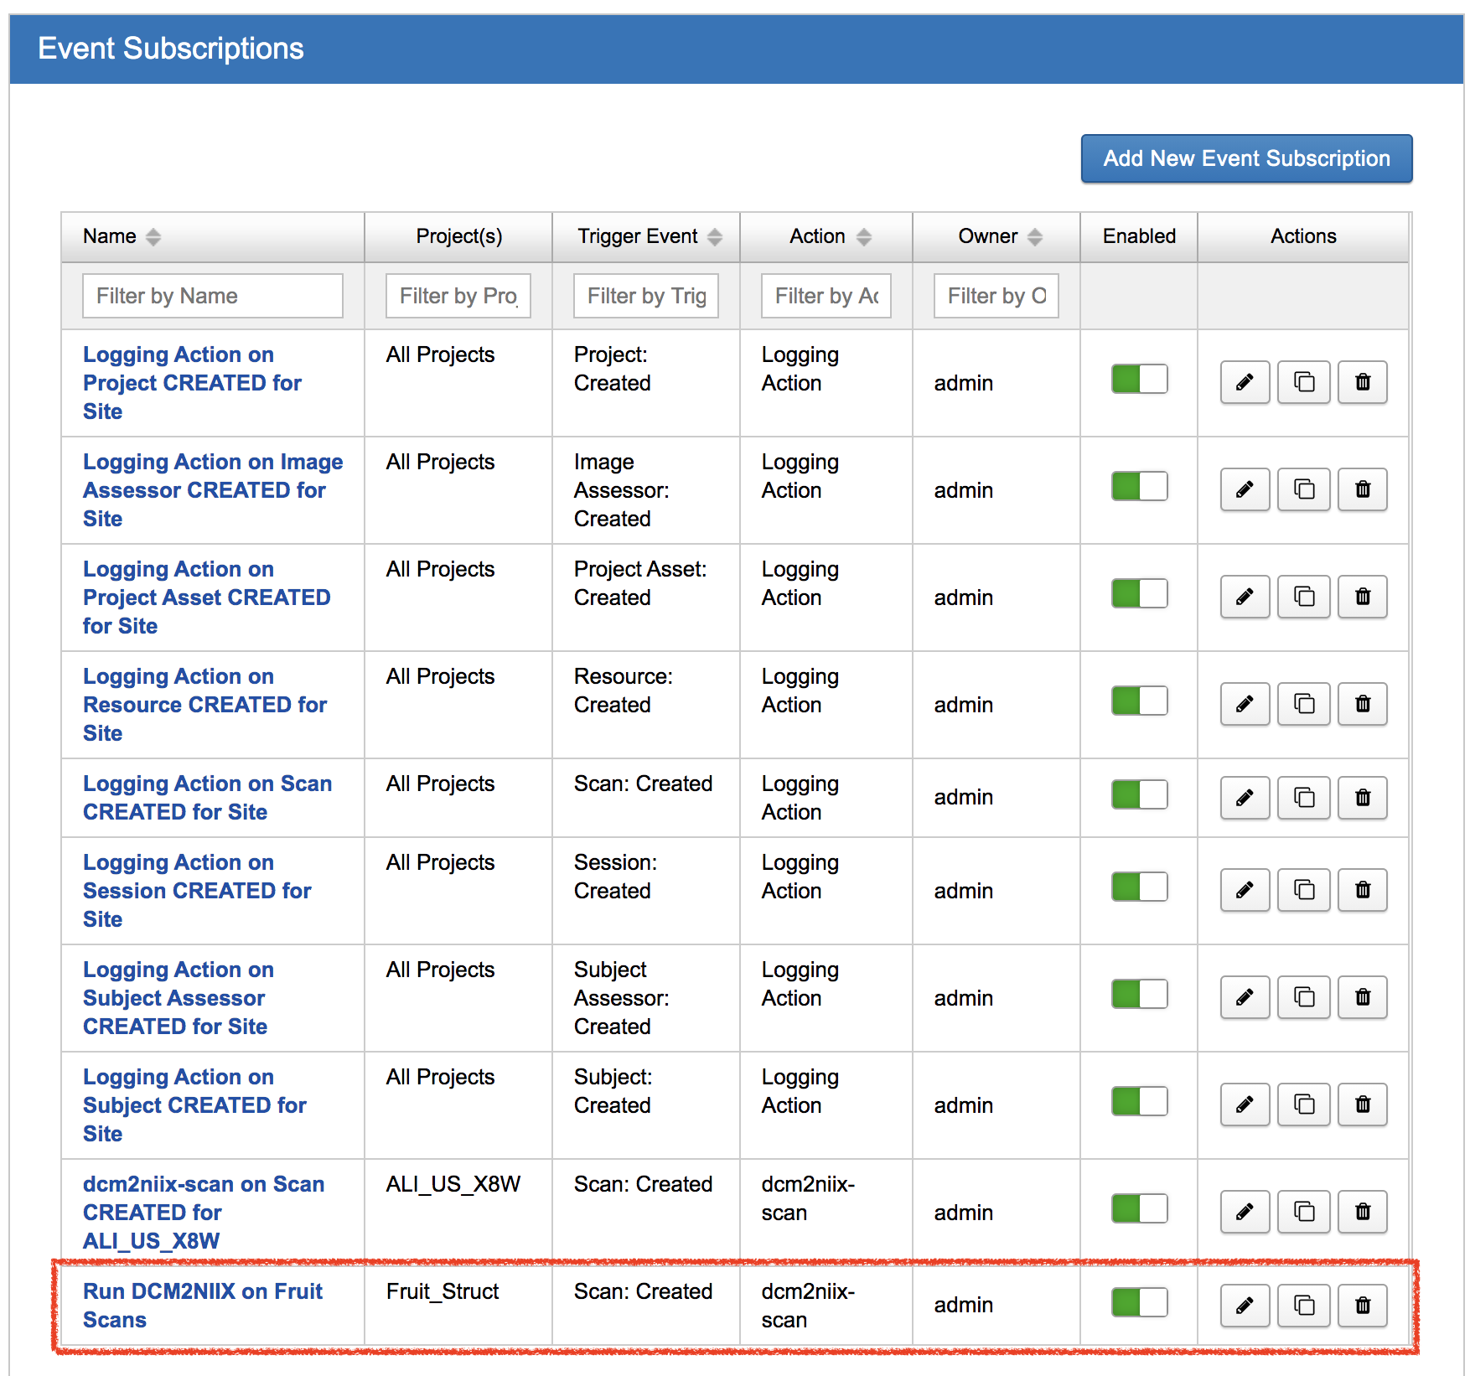The image size is (1470, 1376).
Task: Delete the Run DCM2NIIX on Fruit Scans subscription
Action: pyautogui.click(x=1363, y=1305)
